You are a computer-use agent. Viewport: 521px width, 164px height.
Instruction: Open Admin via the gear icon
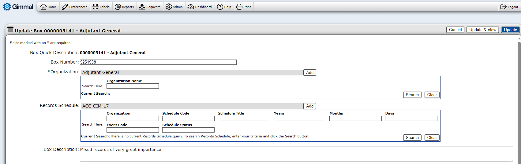tap(169, 7)
